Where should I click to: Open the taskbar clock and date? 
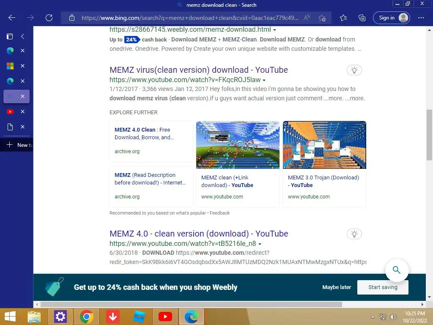pos(414,317)
